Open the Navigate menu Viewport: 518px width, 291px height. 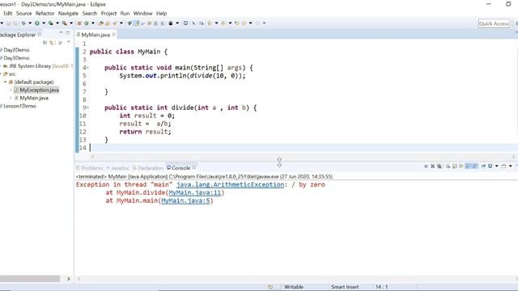pos(68,14)
